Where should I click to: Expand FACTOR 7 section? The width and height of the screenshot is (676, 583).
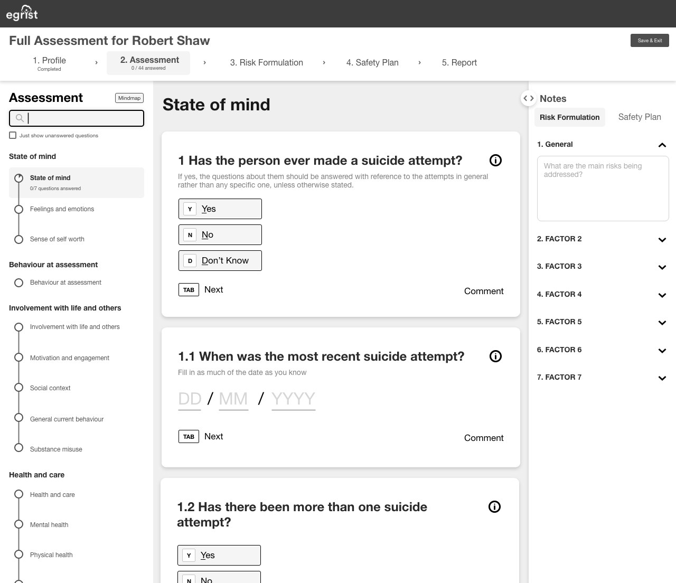(662, 378)
